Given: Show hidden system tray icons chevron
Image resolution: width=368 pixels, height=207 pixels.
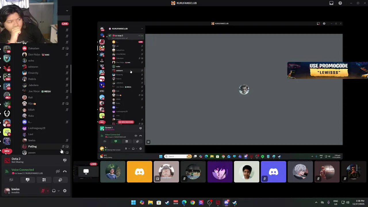Looking at the screenshot, I should click(x=316, y=202).
